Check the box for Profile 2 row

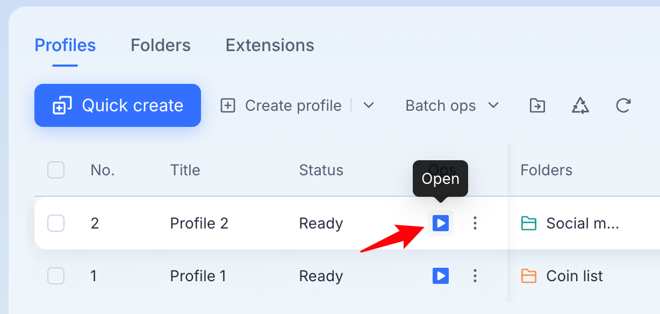pyautogui.click(x=56, y=223)
